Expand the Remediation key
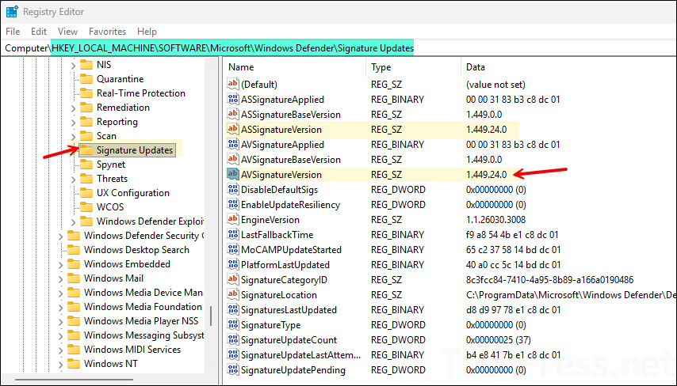 click(x=73, y=108)
